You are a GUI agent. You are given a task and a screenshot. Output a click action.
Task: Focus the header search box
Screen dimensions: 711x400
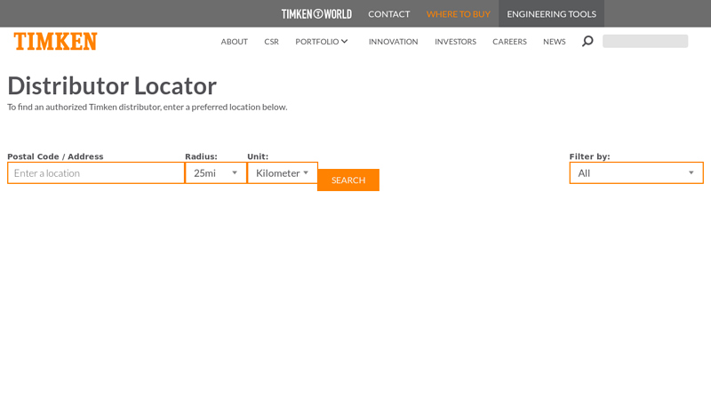(x=645, y=41)
